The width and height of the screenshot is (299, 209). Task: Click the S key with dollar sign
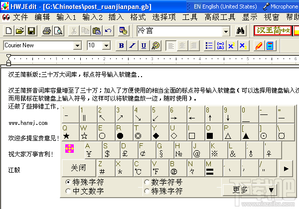point(111,150)
